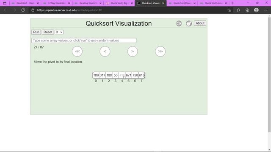Go back to the previous page

coord(6,10)
